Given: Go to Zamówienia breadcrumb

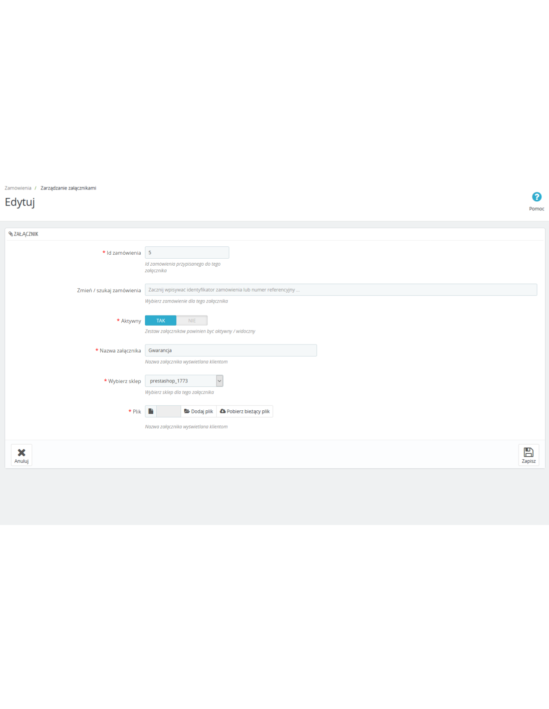Looking at the screenshot, I should click(x=18, y=188).
